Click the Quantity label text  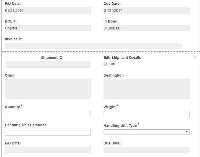(x=12, y=107)
